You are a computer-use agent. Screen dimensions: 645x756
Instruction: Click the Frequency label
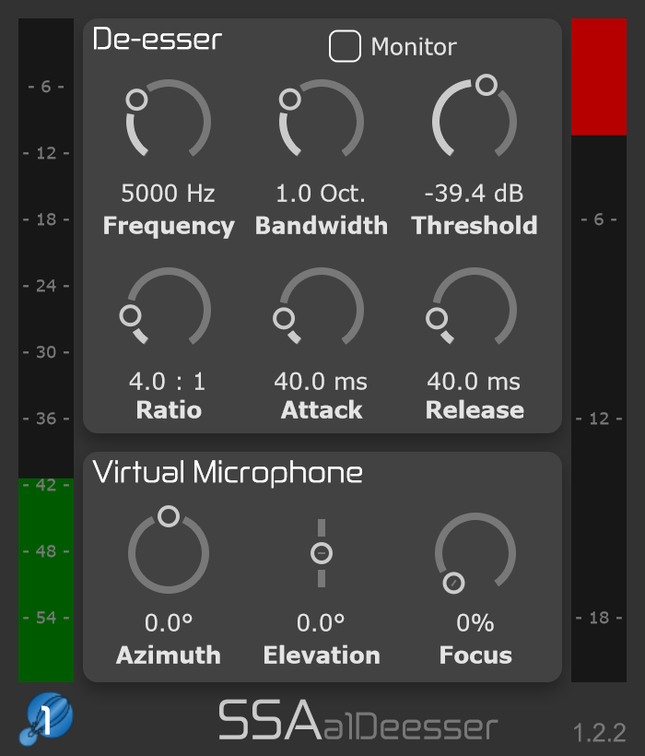tap(169, 225)
